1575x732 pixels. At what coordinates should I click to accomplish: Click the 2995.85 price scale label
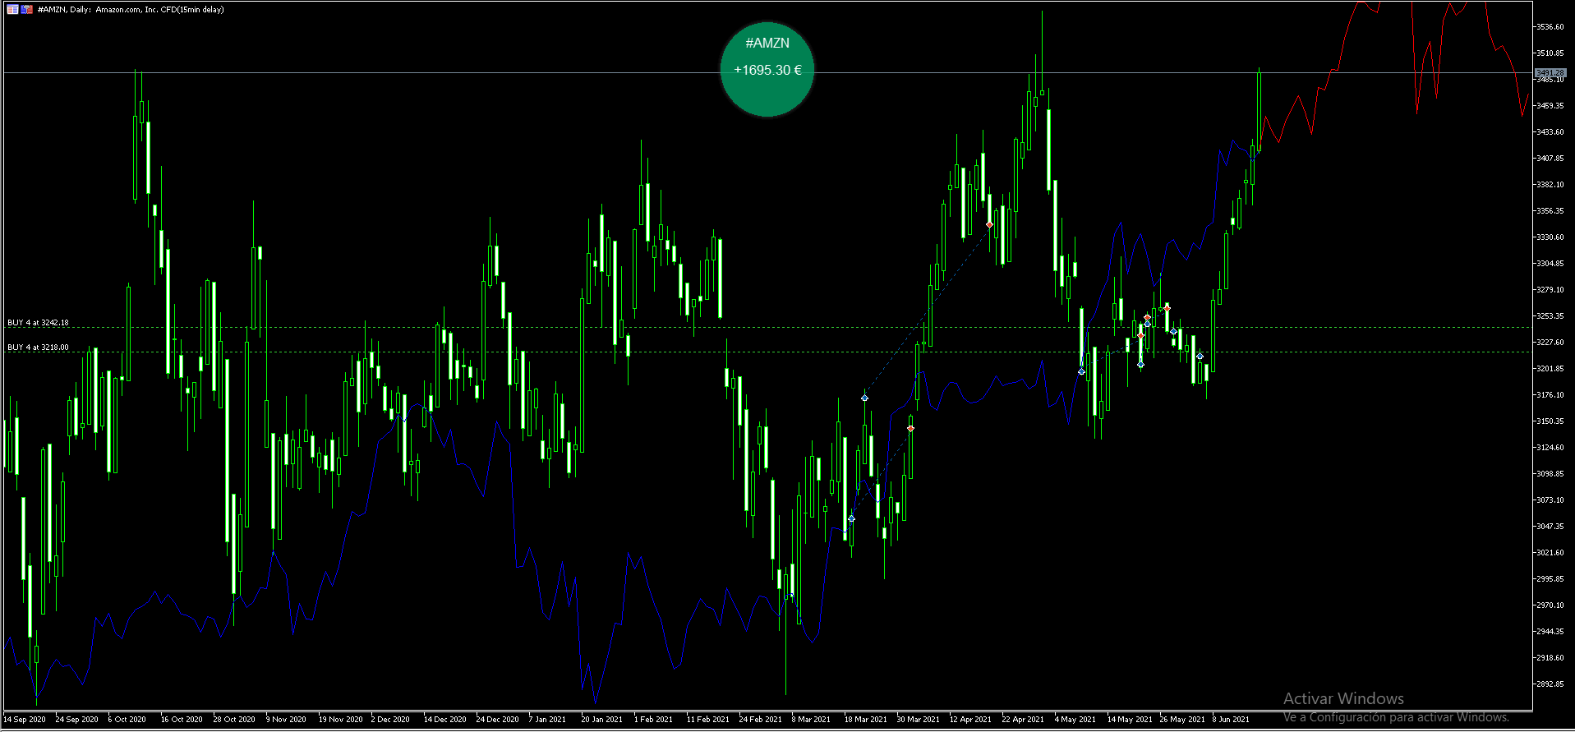click(1550, 579)
